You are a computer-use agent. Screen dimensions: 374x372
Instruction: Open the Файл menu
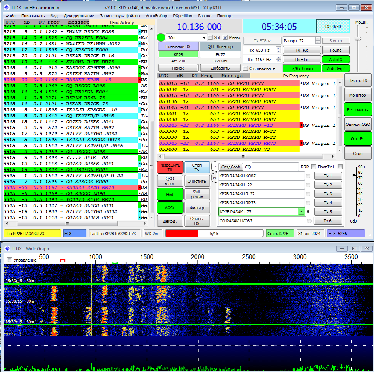click(11, 16)
